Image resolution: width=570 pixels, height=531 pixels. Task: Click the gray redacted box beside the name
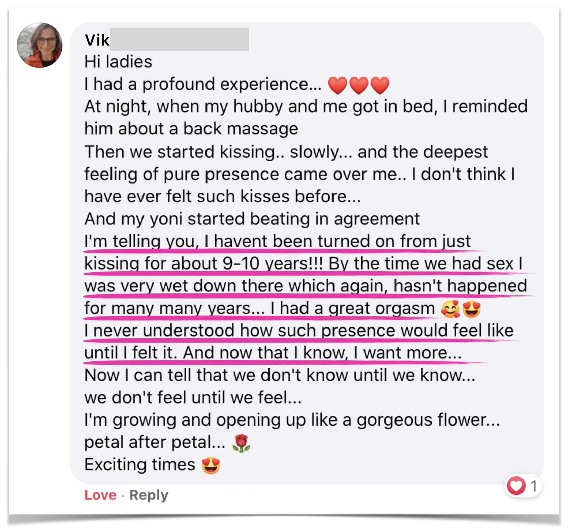point(180,39)
